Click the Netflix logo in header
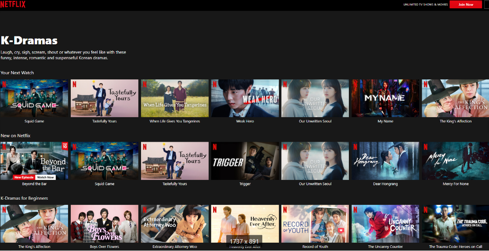The image size is (489, 251). tap(13, 4)
